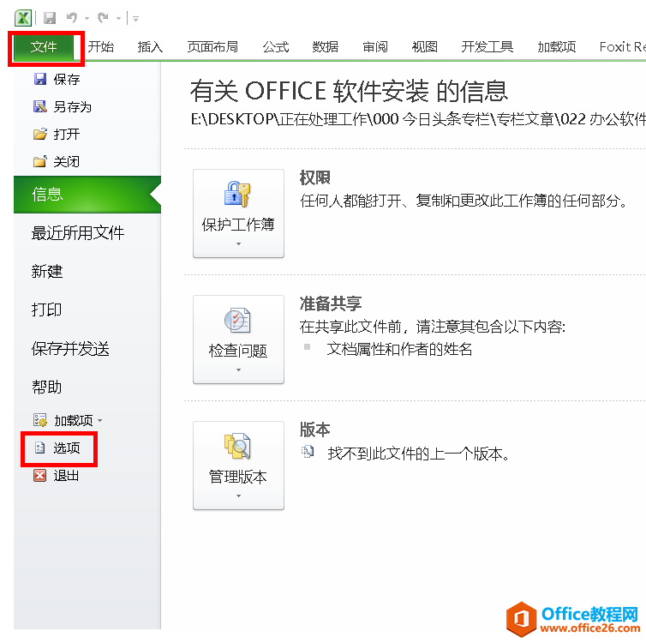Open 保存并发送 in backstage menu
This screenshot has height=643, width=646.
coord(70,349)
